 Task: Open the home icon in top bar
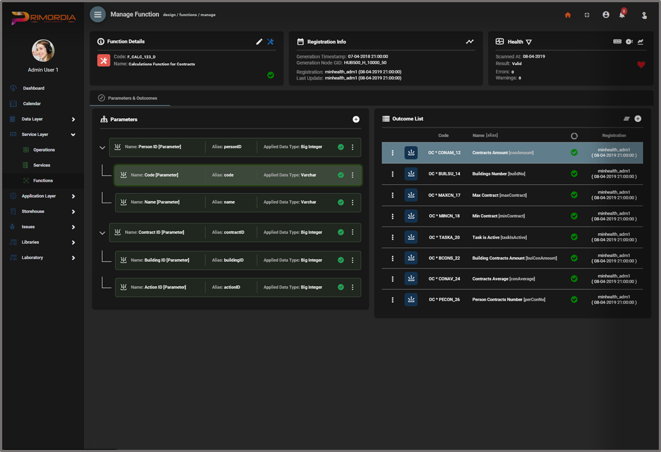[x=568, y=15]
